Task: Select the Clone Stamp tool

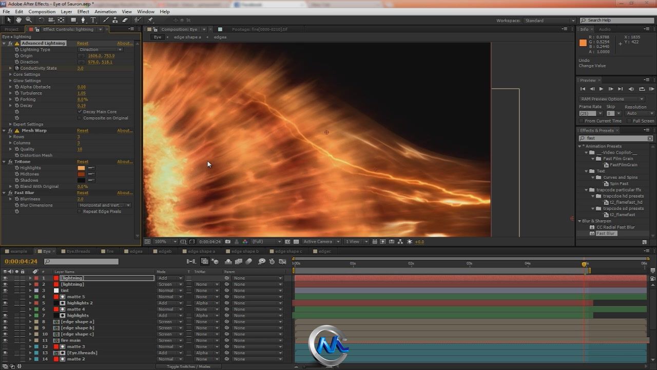Action: click(x=115, y=20)
